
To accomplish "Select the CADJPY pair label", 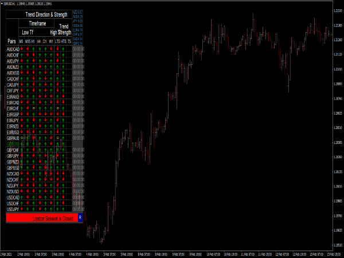I will coord(13,84).
